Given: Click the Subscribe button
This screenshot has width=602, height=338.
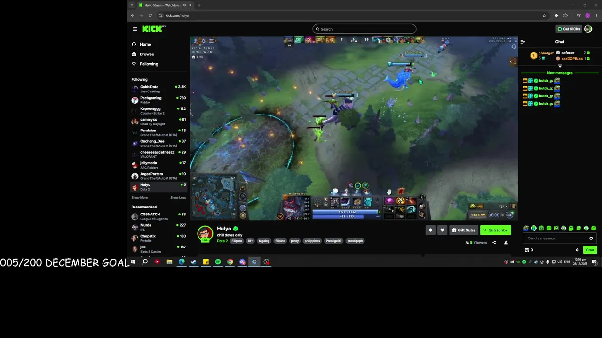Looking at the screenshot, I should point(495,230).
